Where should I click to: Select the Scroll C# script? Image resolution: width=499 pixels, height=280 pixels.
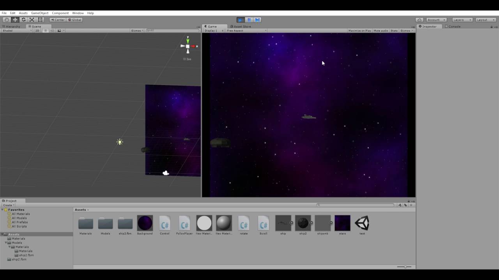(264, 225)
